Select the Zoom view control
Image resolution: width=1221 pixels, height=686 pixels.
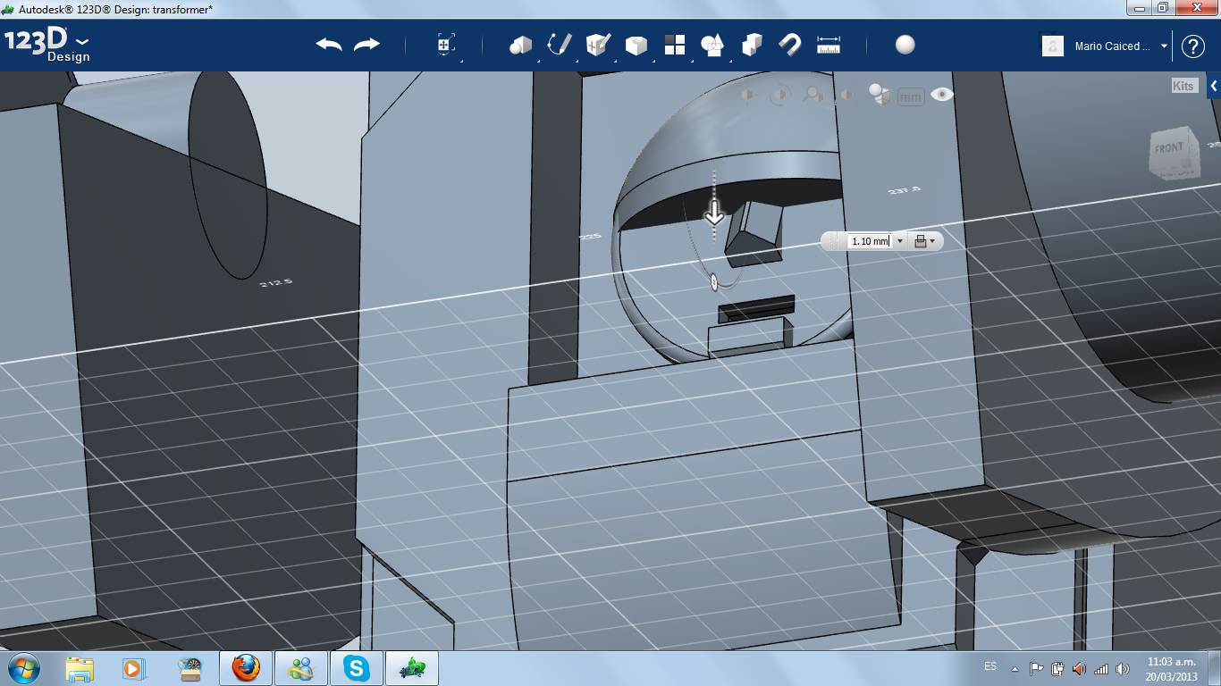coord(813,95)
